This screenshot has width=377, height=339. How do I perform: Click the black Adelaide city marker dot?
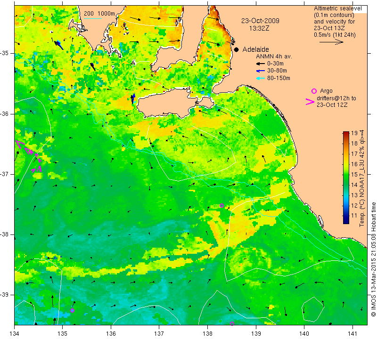coord(237,49)
